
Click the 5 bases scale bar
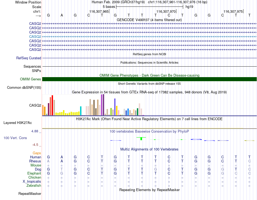click(150, 7)
